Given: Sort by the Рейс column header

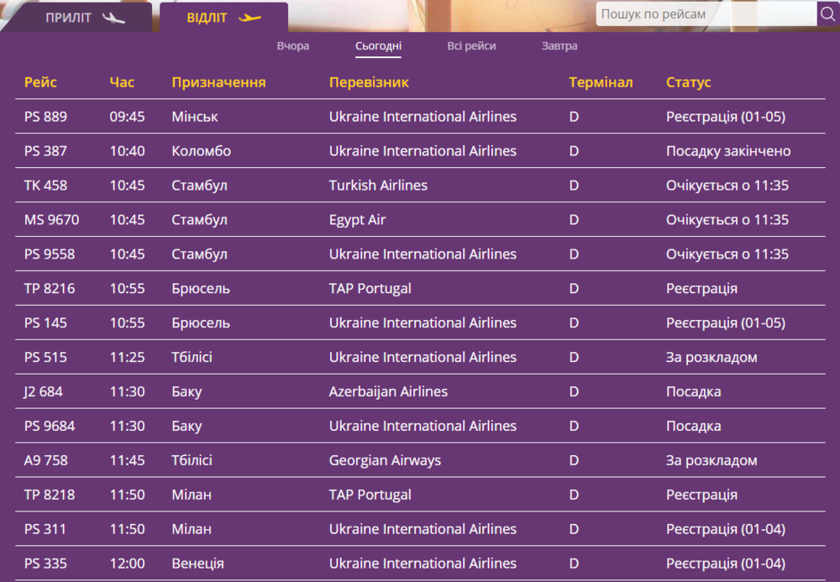Looking at the screenshot, I should [x=40, y=82].
